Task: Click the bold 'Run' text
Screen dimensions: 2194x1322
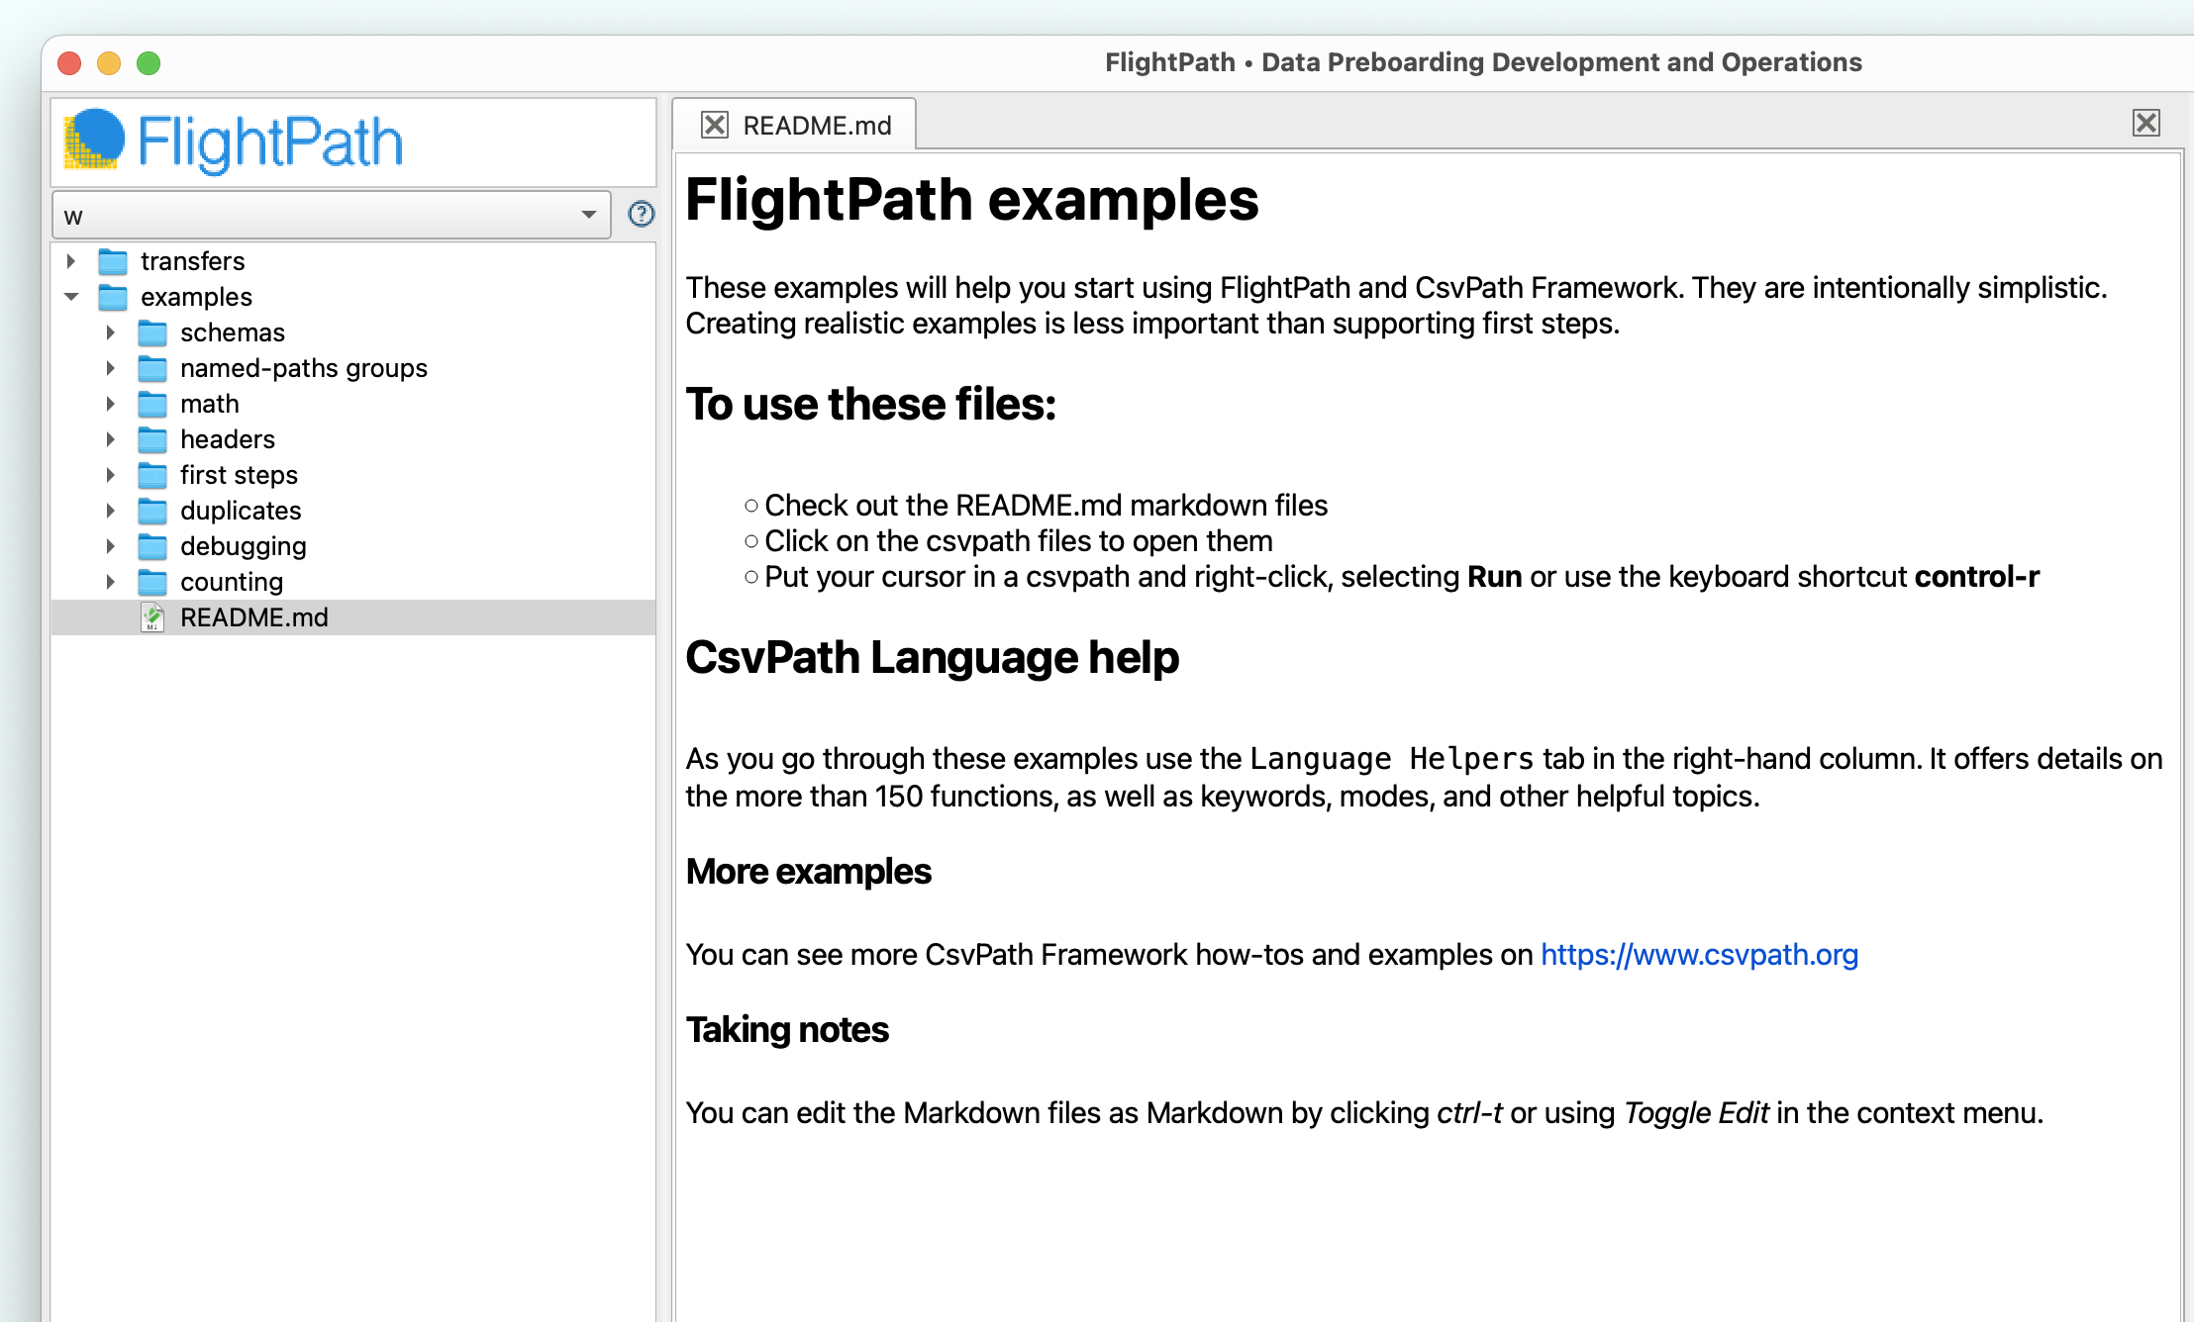Action: point(1494,577)
